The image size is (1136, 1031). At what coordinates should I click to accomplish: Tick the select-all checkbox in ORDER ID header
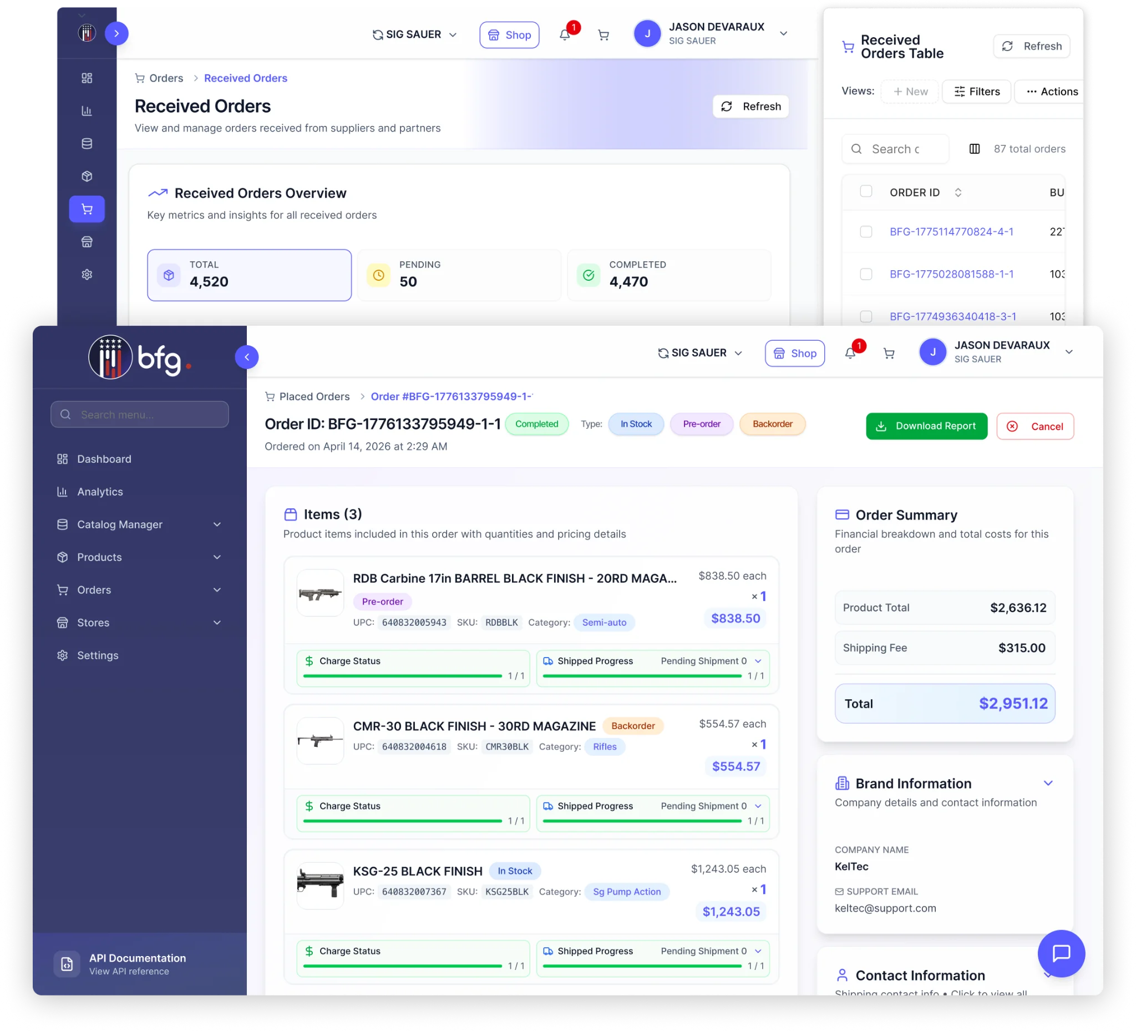[866, 191]
